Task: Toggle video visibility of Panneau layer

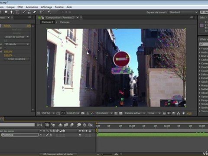Action: pyautogui.click(x=80, y=135)
